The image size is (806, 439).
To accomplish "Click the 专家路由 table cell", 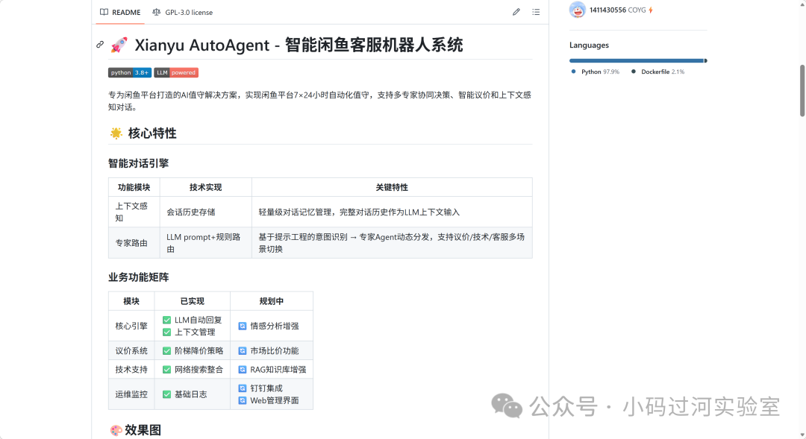I will pyautogui.click(x=134, y=243).
